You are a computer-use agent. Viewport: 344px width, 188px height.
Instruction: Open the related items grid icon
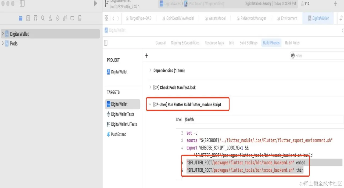tap(106, 18)
